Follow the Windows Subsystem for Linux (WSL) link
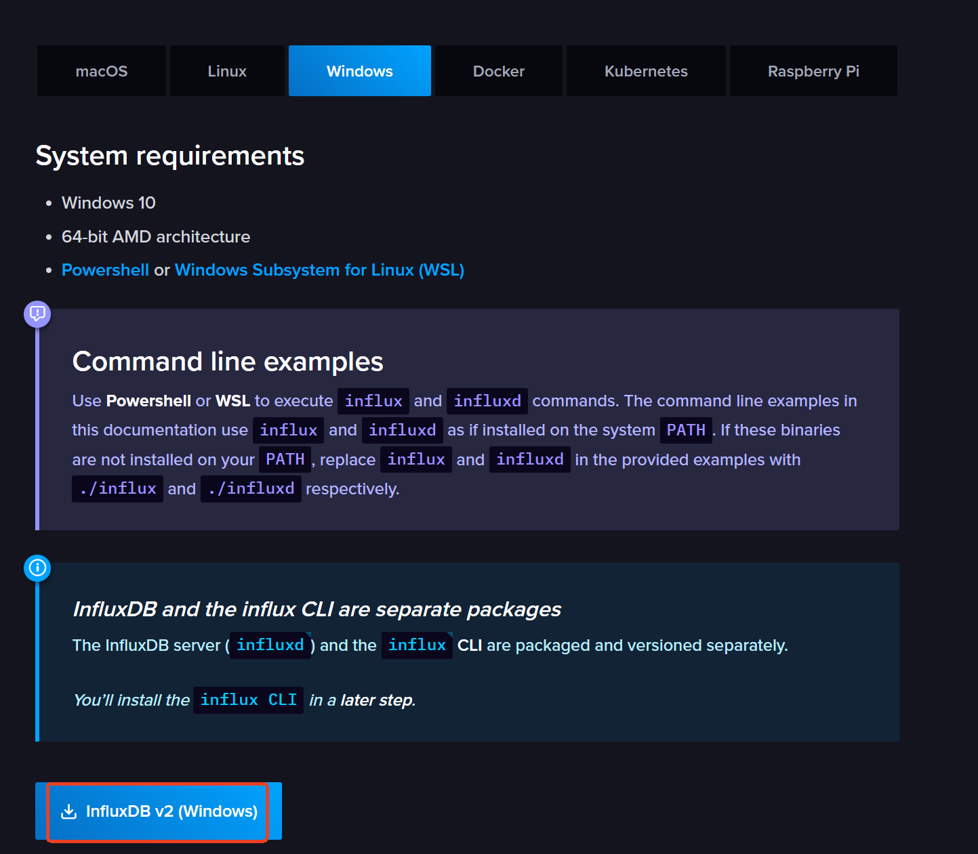 (x=319, y=270)
